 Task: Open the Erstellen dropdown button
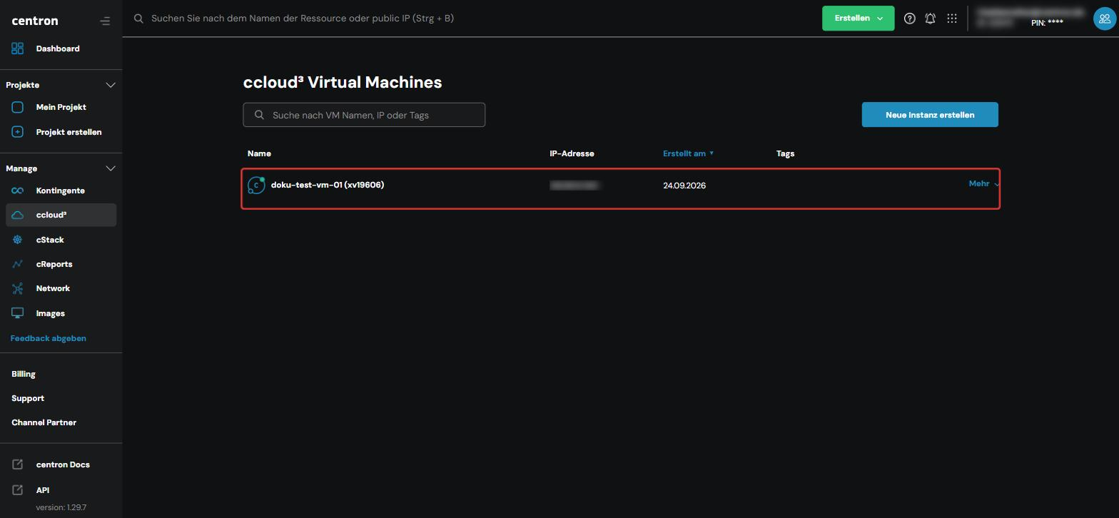coord(858,19)
